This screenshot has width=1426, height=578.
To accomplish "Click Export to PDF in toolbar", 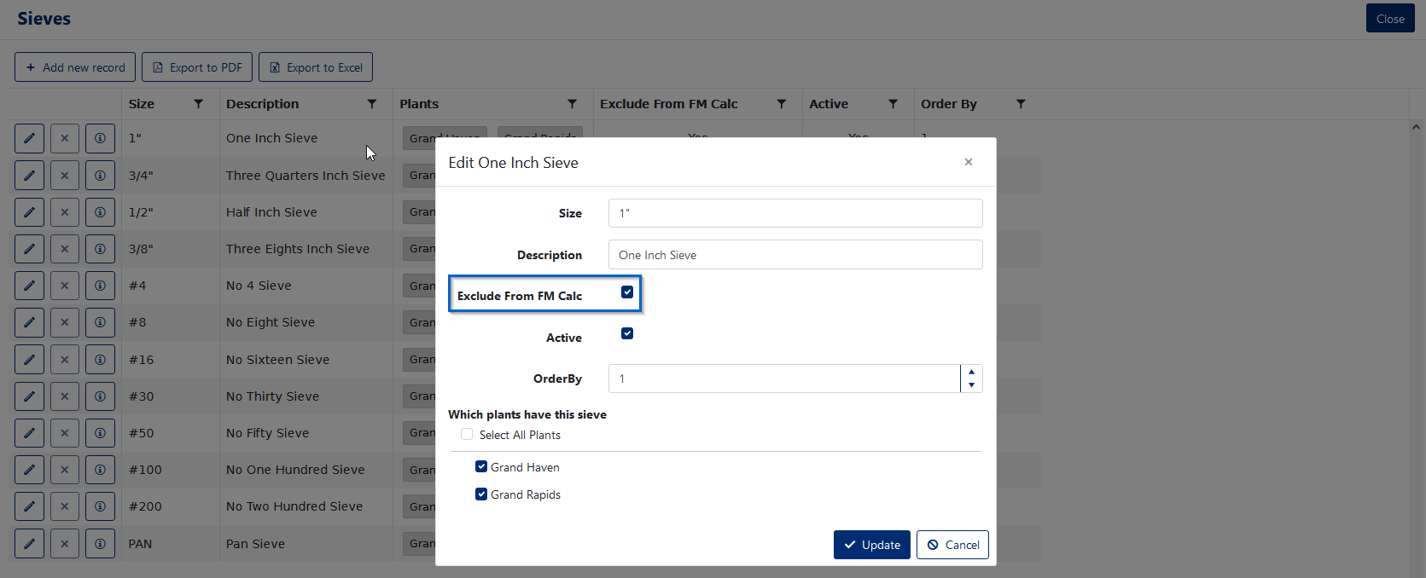I will pyautogui.click(x=197, y=67).
